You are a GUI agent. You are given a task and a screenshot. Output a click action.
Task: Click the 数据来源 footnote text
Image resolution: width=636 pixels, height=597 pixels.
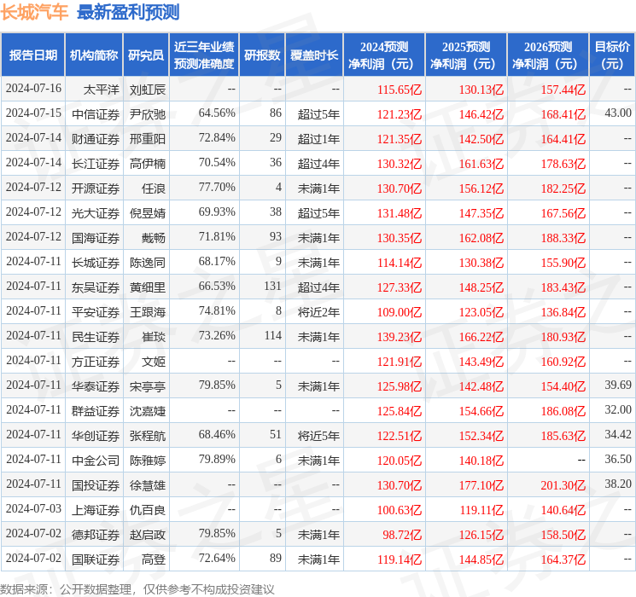click(137, 588)
